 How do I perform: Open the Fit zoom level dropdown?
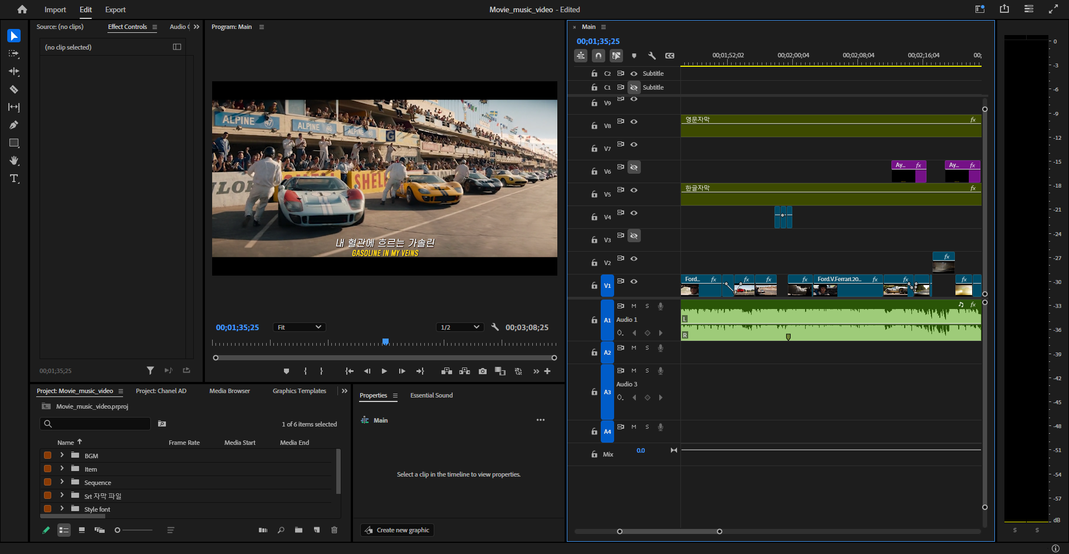tap(300, 327)
